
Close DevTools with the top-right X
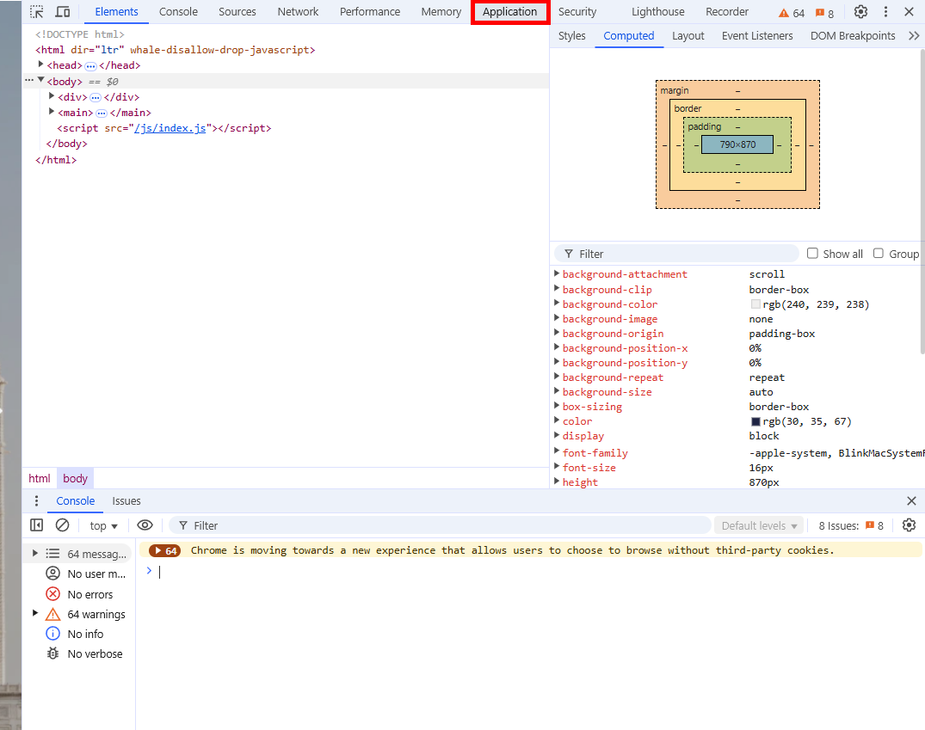point(909,12)
